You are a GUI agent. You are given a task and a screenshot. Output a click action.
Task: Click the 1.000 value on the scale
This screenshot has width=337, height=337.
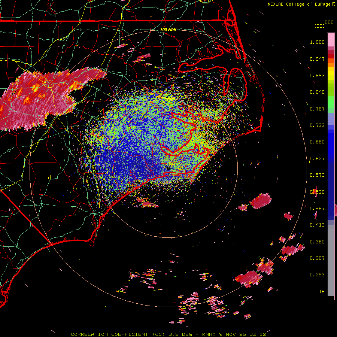(x=317, y=42)
